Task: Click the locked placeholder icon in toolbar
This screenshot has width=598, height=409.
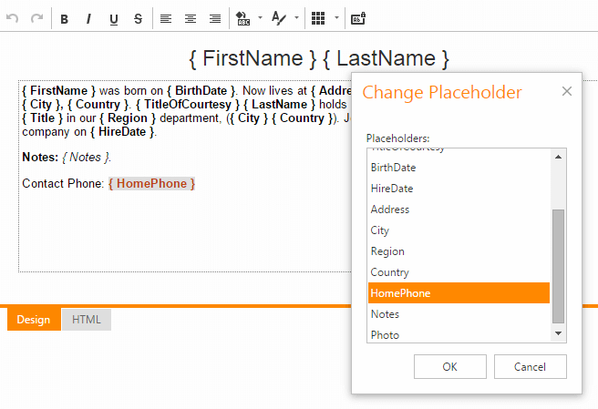Action: click(x=358, y=18)
